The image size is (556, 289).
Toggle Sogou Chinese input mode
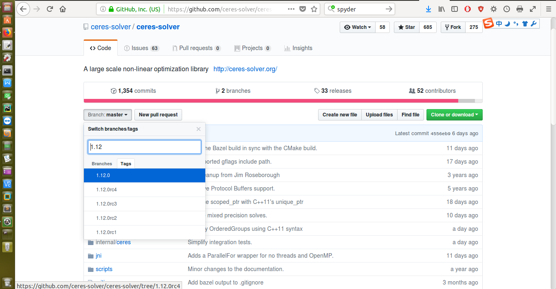[x=499, y=24]
